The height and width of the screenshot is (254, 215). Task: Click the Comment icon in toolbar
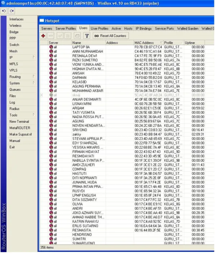click(x=77, y=36)
